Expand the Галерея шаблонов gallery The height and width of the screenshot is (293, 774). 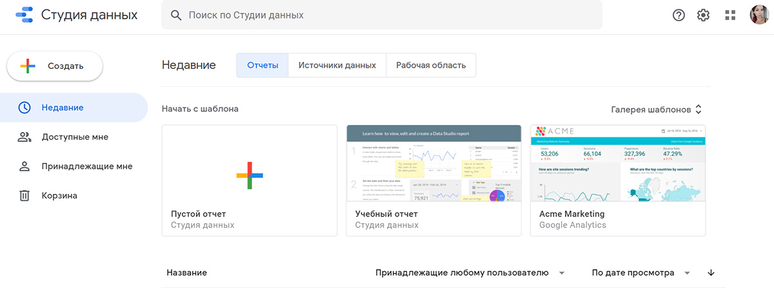pyautogui.click(x=657, y=109)
